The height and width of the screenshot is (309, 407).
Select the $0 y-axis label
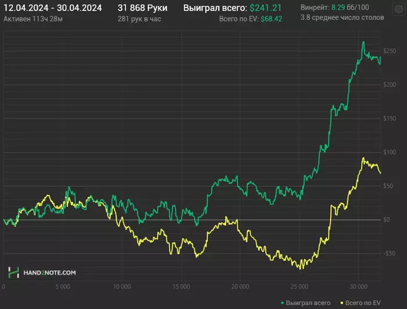[387, 220]
